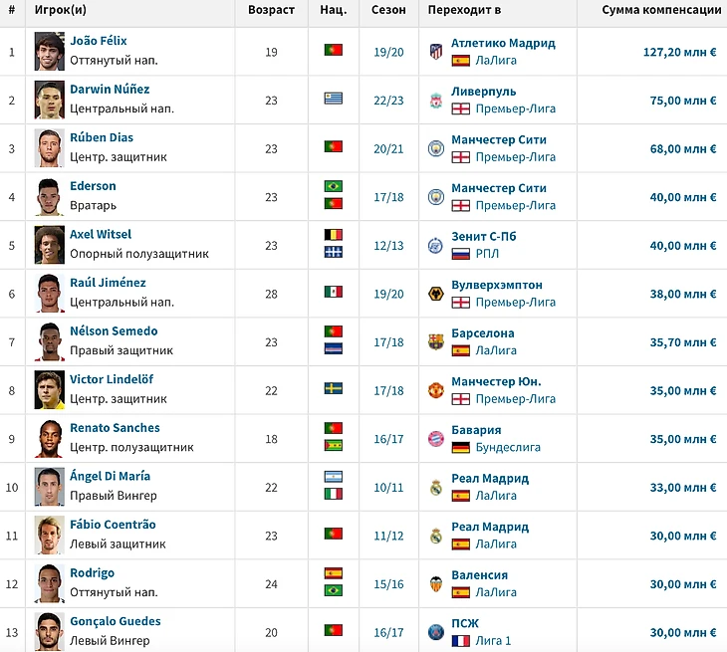This screenshot has height=652, width=727.
Task: Open the 22/23 season link
Action: point(388,101)
